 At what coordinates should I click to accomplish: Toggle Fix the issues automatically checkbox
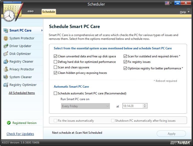tap(55, 121)
